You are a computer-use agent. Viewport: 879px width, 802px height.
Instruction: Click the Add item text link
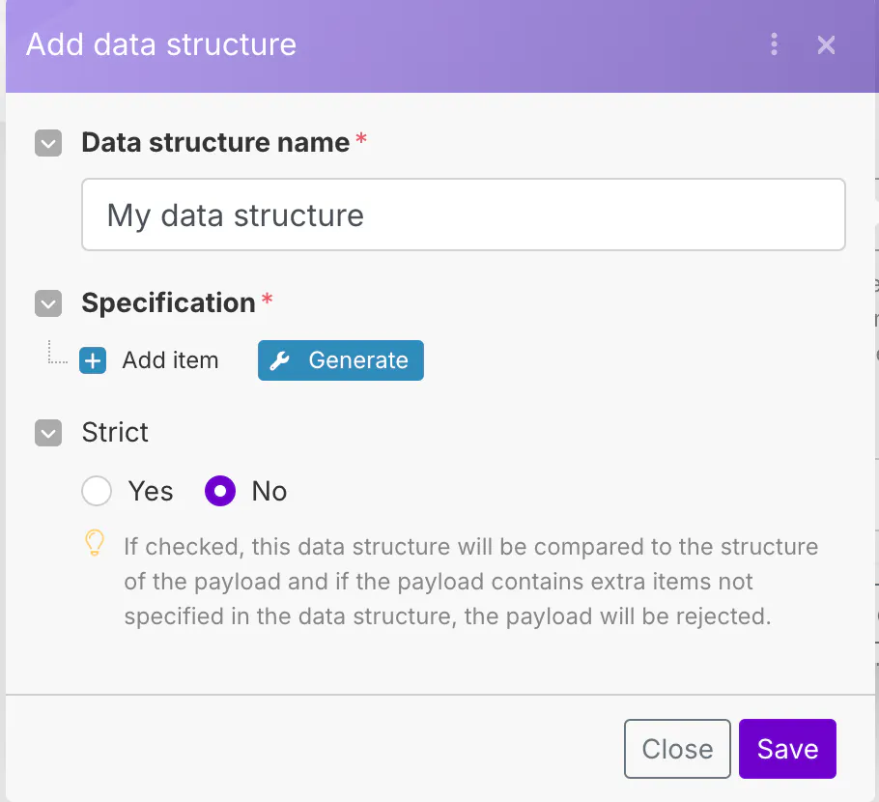tap(170, 361)
